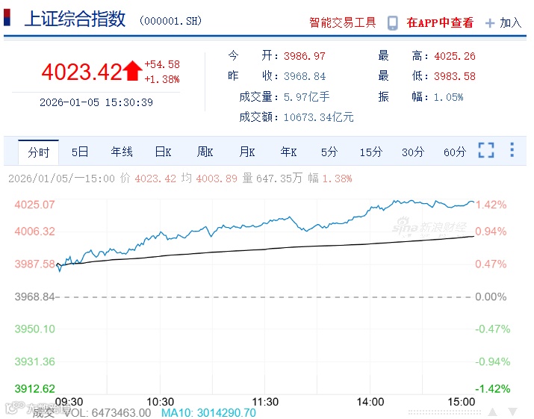
Task: Click the timestamp 2026-01-05 15:30:39
Action: [96, 102]
